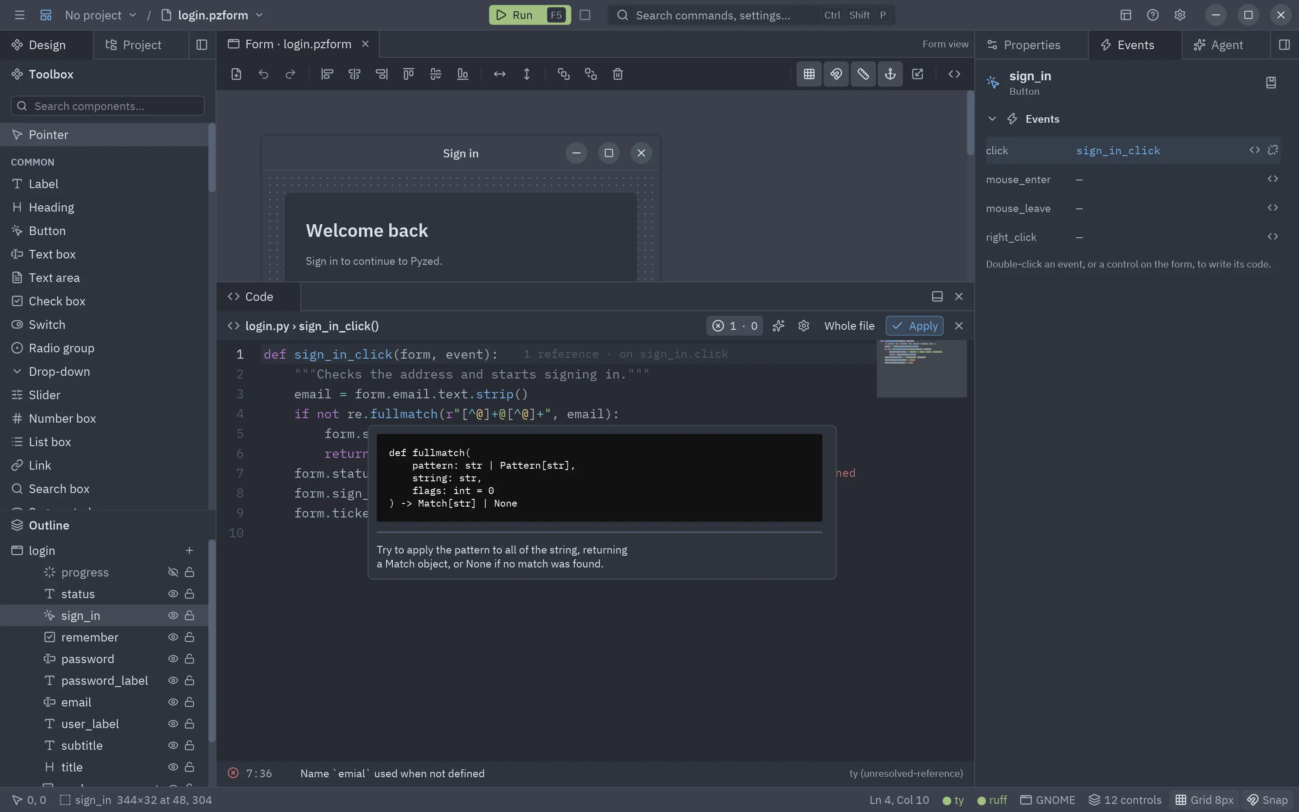The image size is (1299, 812).
Task: Toggle the grid display button
Action: [x=809, y=74]
